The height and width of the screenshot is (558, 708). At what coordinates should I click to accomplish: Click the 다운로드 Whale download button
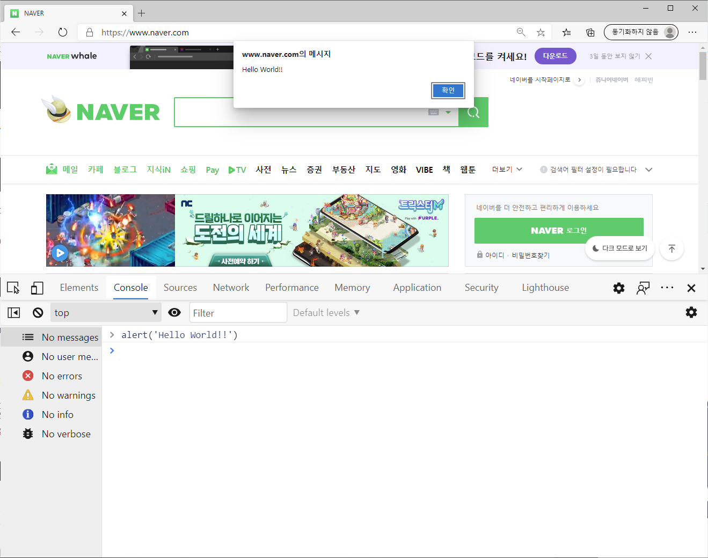tap(555, 56)
